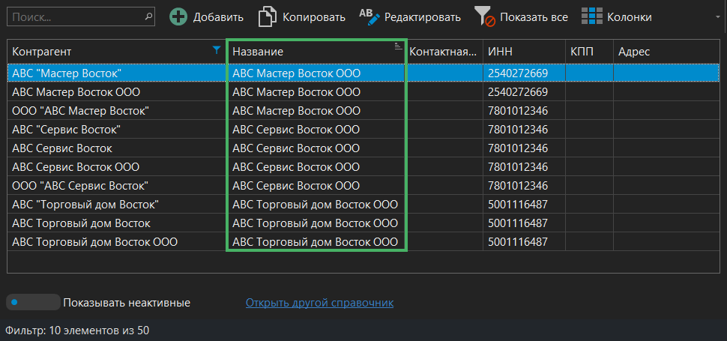This screenshot has width=727, height=341.
Task: Sort by the ИНН column header
Action: point(523,51)
